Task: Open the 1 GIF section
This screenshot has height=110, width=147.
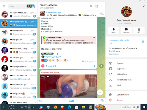Action: click(126, 85)
